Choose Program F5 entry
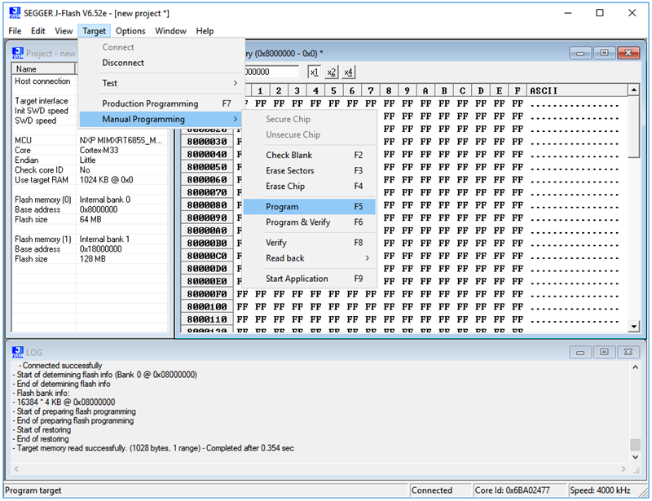652x501 pixels. pos(310,207)
